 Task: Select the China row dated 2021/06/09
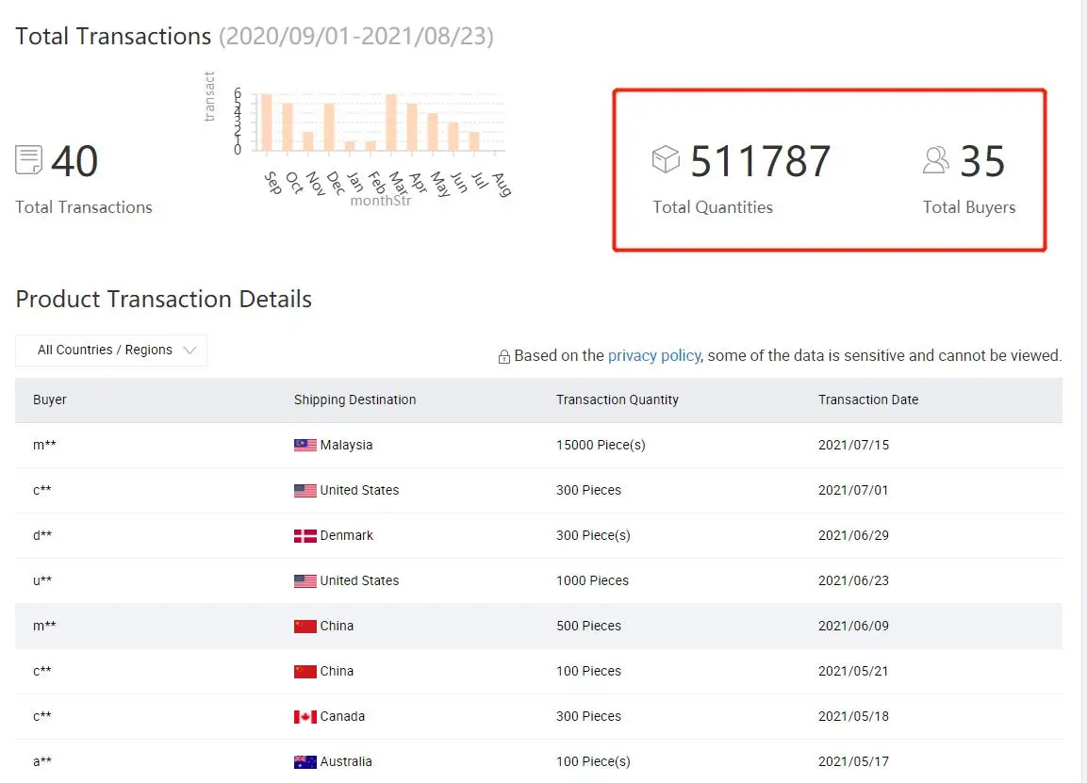(537, 626)
